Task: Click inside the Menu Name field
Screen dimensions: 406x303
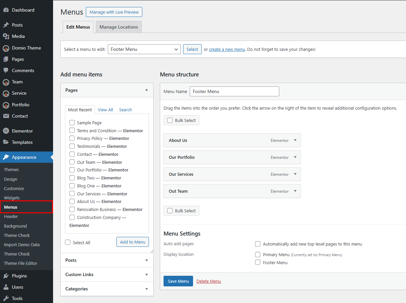Action: pyautogui.click(x=234, y=91)
